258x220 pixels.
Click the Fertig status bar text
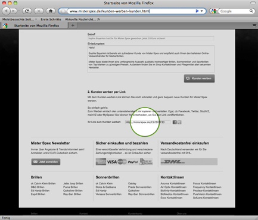tap(6, 218)
